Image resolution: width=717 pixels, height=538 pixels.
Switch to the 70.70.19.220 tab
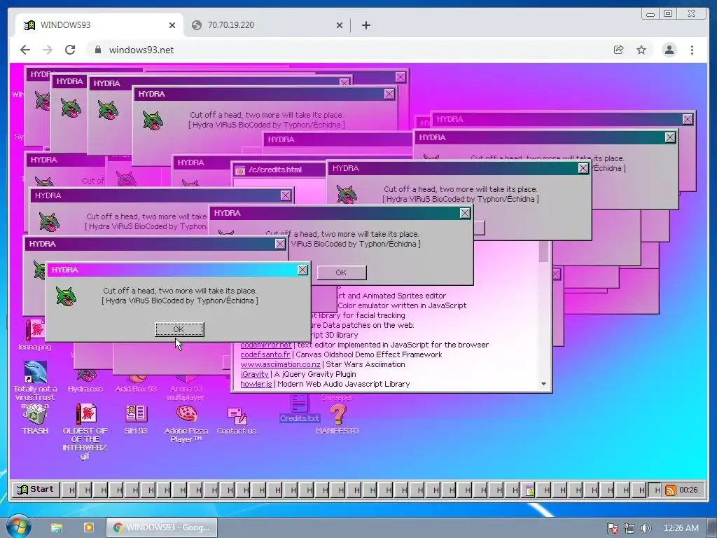(267, 25)
